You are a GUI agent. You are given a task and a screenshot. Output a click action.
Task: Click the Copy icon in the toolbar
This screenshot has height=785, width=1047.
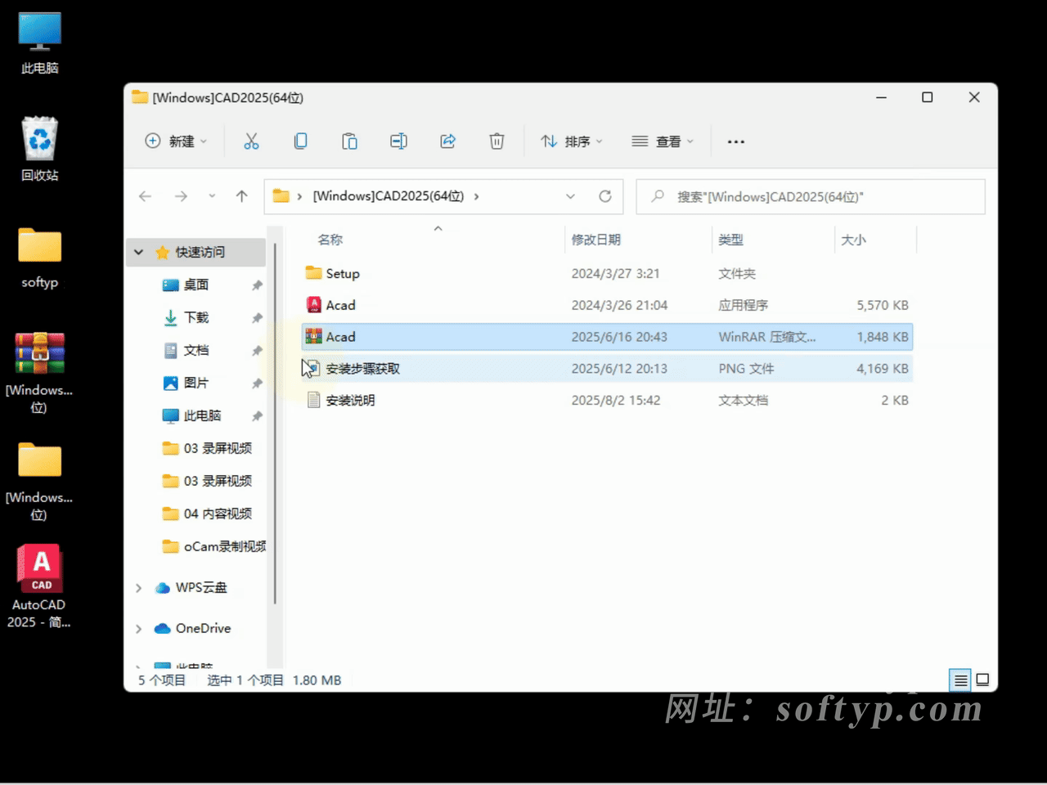300,141
